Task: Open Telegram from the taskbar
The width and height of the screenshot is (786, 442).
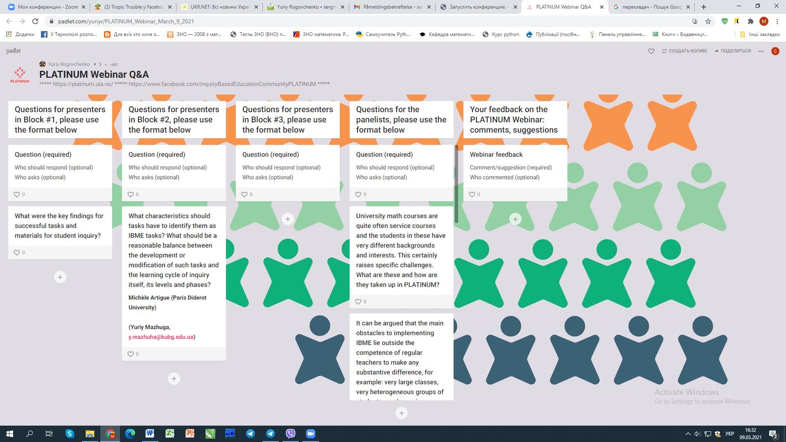Action: [250, 434]
